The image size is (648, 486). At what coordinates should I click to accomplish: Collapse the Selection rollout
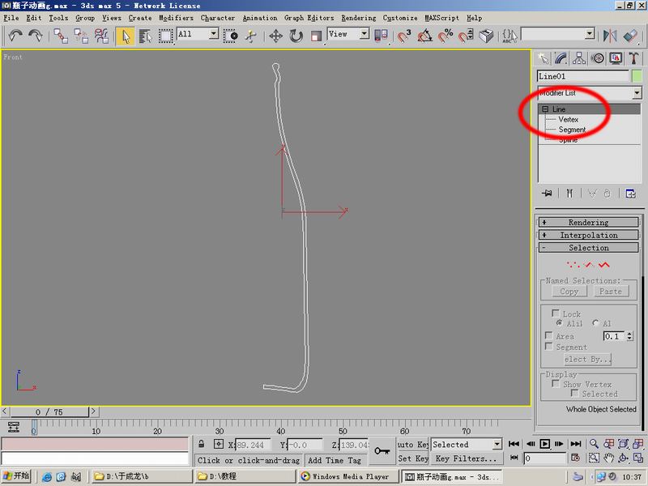[x=589, y=248]
